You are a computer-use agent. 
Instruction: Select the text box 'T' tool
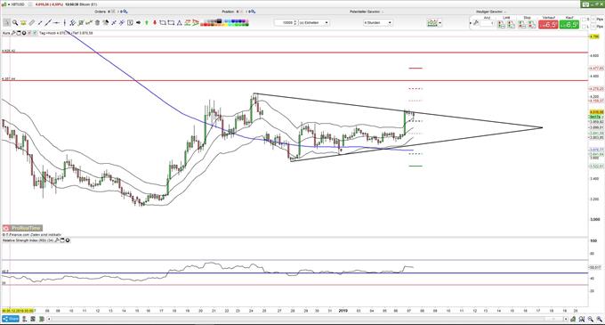point(130,22)
